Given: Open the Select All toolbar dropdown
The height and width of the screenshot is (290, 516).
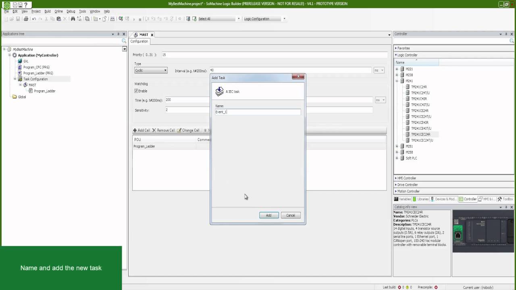Looking at the screenshot, I should tap(238, 19).
